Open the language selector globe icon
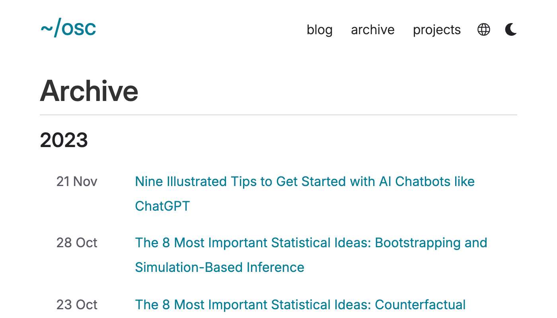Image resolution: width=557 pixels, height=318 pixels. point(483,29)
